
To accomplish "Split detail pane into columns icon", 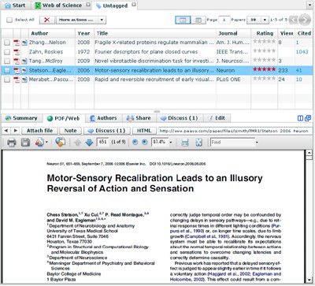I will click(300, 118).
